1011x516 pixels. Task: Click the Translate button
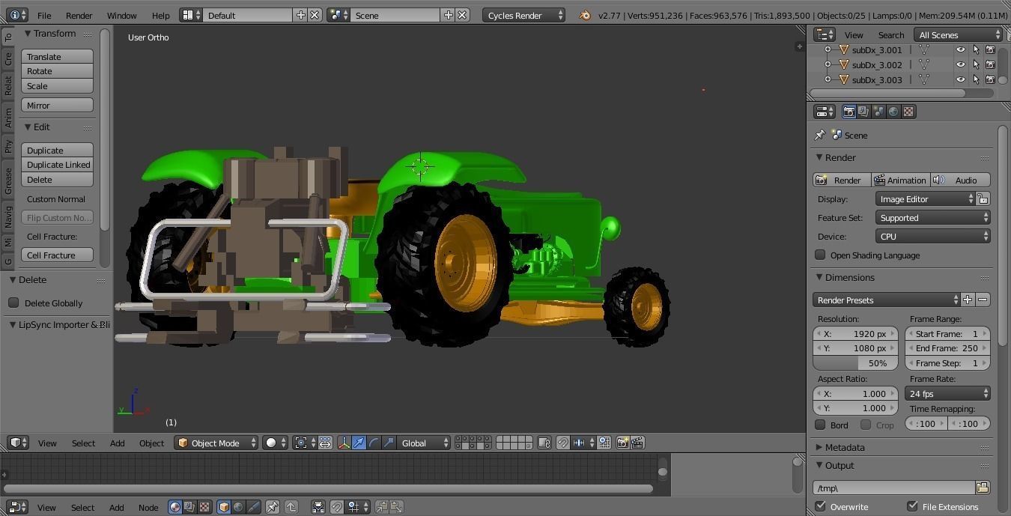pyautogui.click(x=57, y=56)
